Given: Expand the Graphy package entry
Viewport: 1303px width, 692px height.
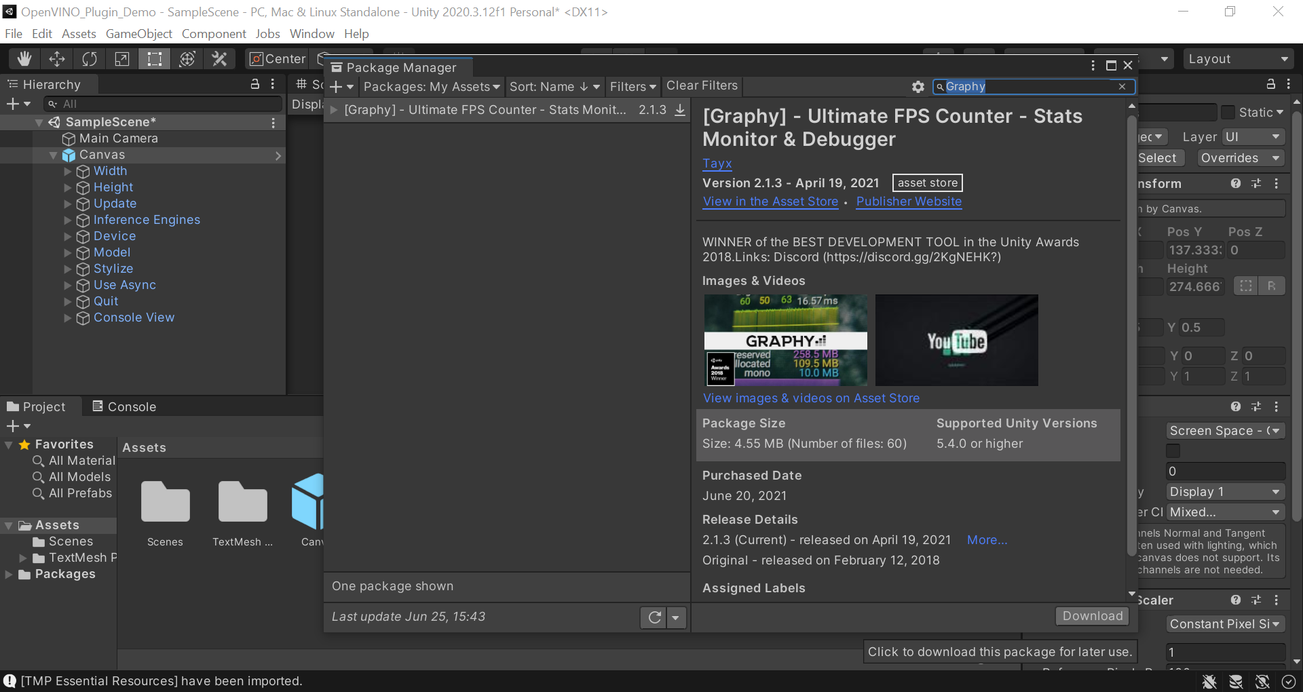Looking at the screenshot, I should click(334, 110).
